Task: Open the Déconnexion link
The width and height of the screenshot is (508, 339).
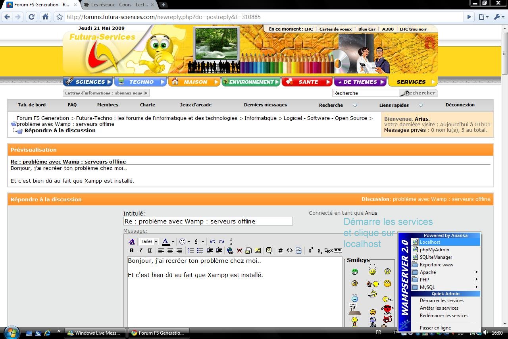Action: click(460, 105)
